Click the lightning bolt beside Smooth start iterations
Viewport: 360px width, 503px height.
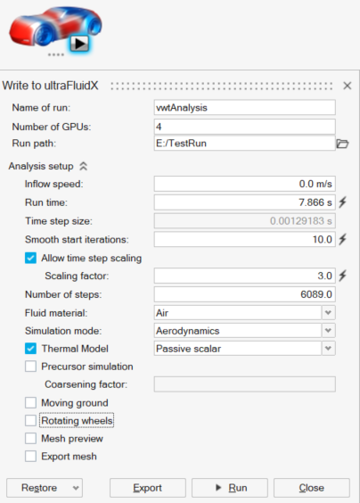coord(343,239)
